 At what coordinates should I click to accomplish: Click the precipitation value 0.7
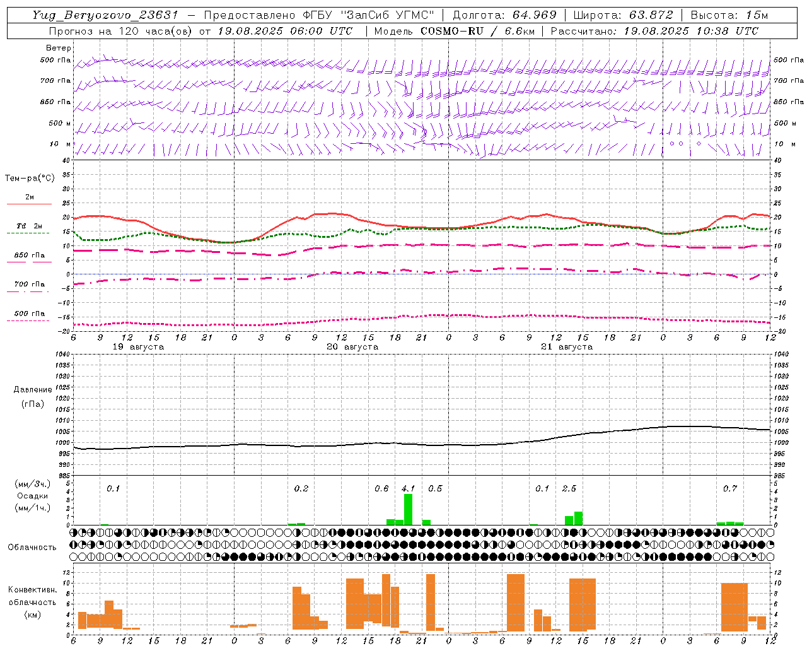coord(729,488)
